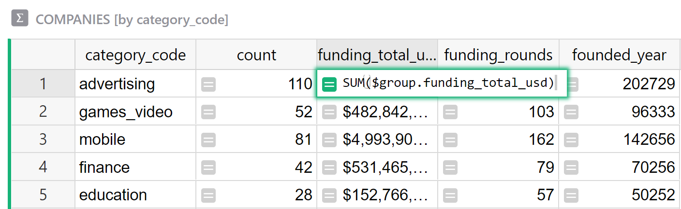Click the sigma summary table icon

[x=19, y=19]
